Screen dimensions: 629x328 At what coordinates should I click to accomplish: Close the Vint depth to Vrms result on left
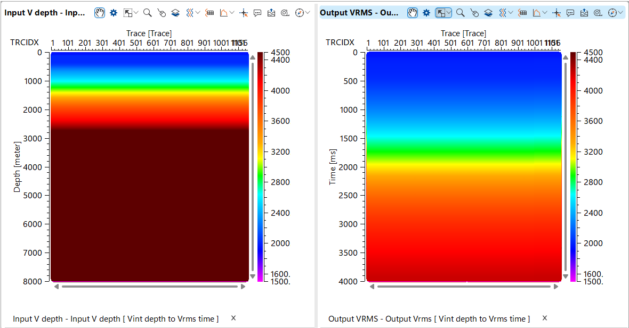pos(233,318)
